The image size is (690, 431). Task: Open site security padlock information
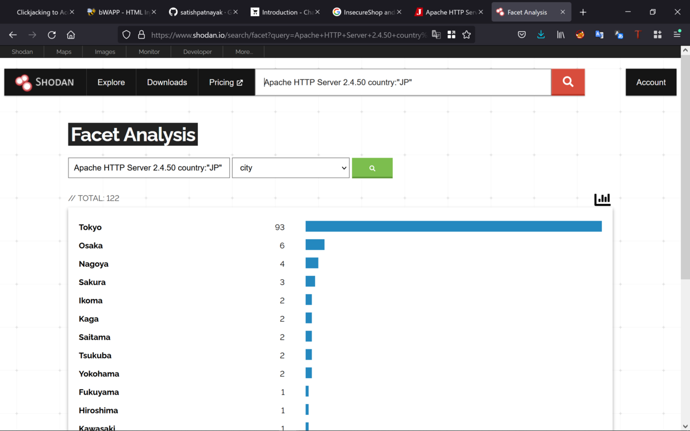pyautogui.click(x=141, y=35)
